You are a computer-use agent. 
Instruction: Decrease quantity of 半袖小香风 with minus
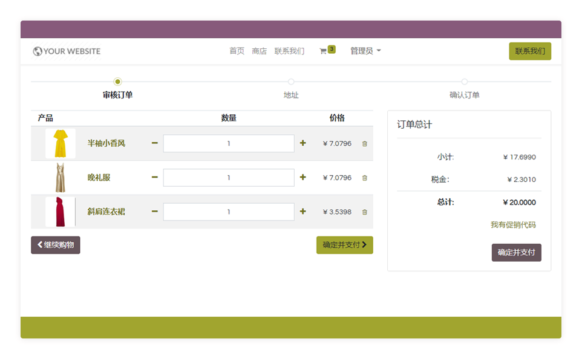click(155, 143)
